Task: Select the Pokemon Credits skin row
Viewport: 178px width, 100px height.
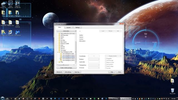Action: coord(65,44)
